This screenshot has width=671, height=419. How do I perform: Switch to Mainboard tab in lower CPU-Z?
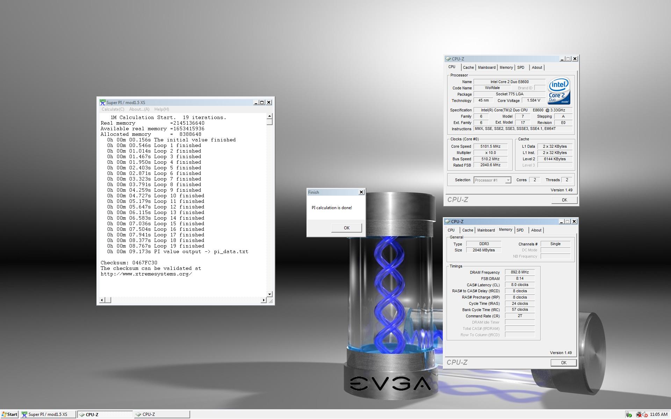tap(486, 230)
